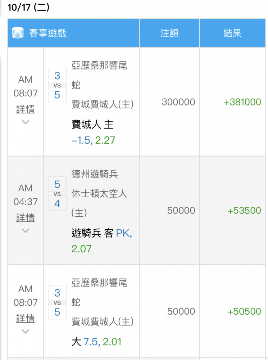
Task: Click the 大 7.5, 2.01 odds text
Action: coord(96,342)
